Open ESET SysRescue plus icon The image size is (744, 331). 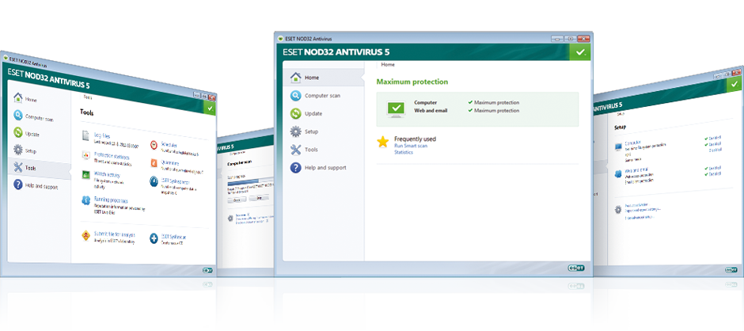(x=154, y=238)
